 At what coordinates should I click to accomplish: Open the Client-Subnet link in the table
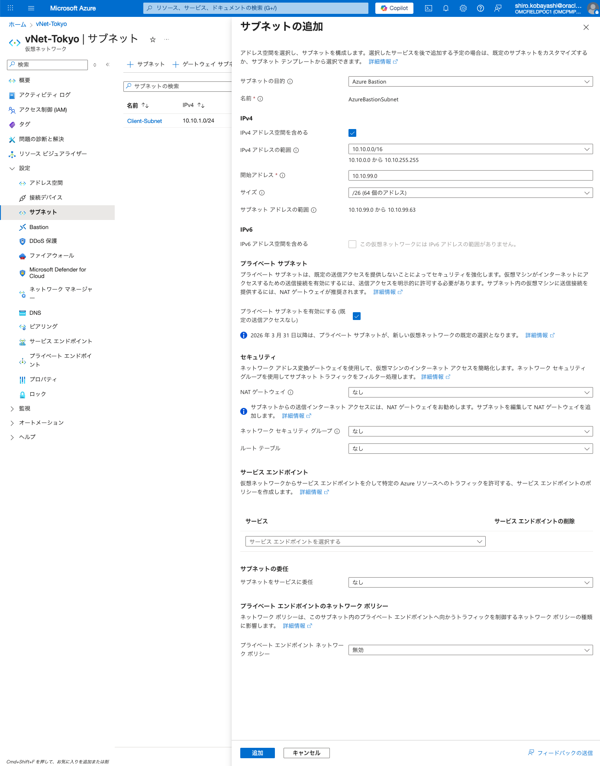coord(145,121)
